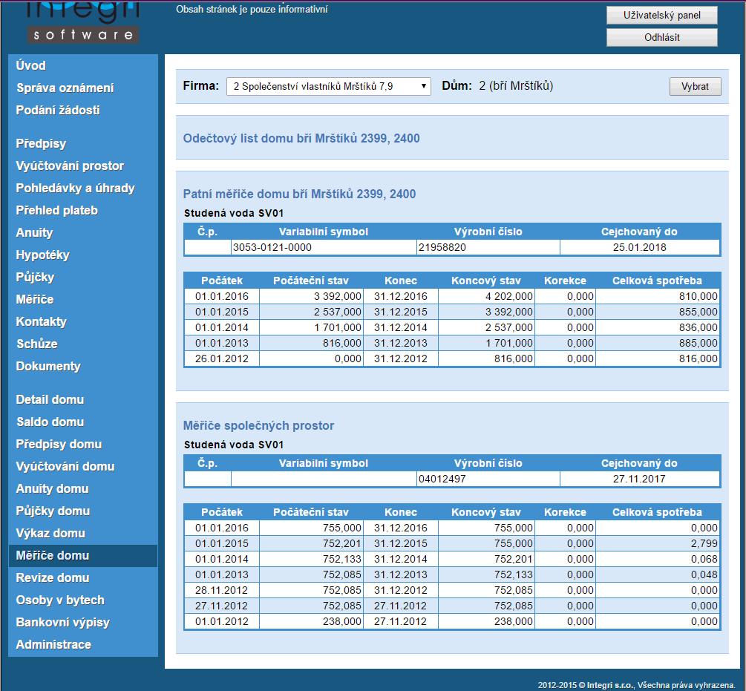Open the Uživatelský panel
Viewport: 746px width, 691px height.
coord(662,16)
